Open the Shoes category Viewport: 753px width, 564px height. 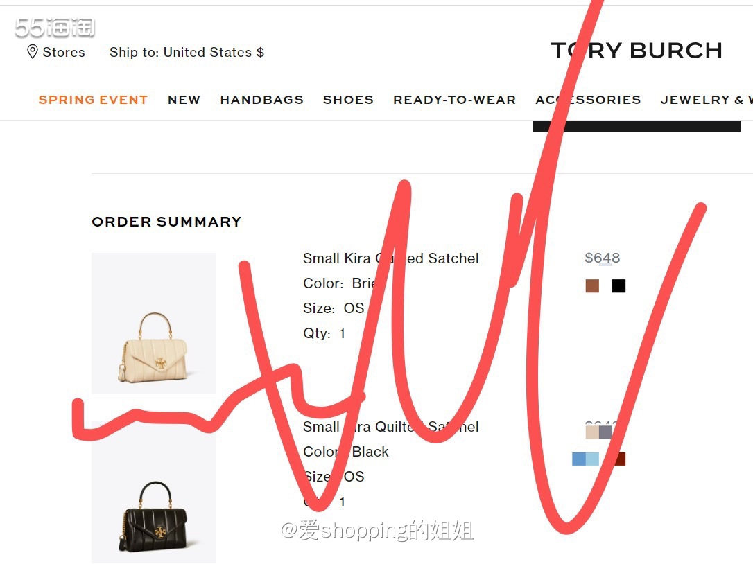348,99
